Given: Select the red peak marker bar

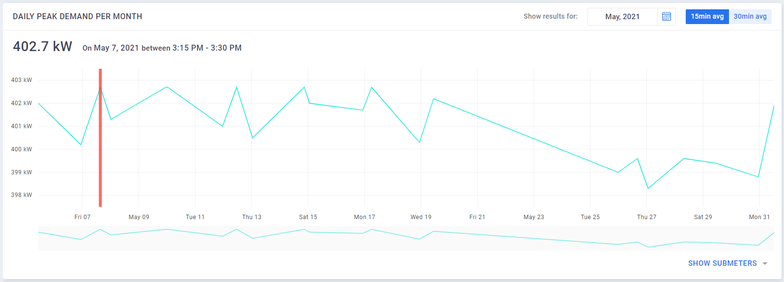Looking at the screenshot, I should coord(100,138).
